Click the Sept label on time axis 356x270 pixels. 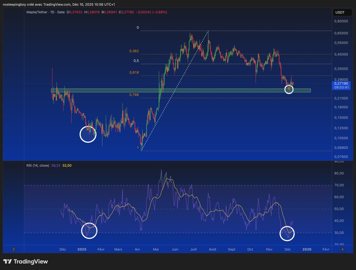(231, 249)
